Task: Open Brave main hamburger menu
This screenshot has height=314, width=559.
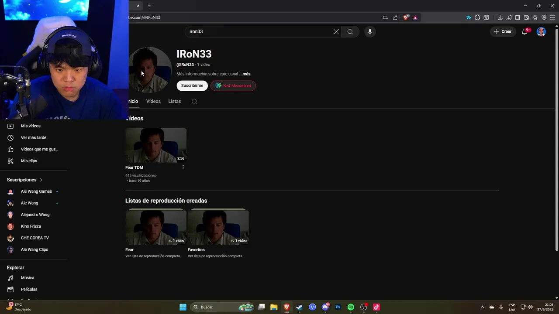Action: click(552, 17)
